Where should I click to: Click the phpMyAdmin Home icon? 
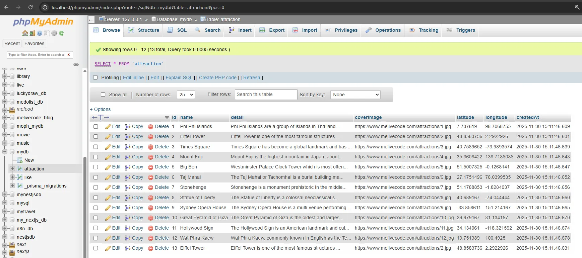25,33
